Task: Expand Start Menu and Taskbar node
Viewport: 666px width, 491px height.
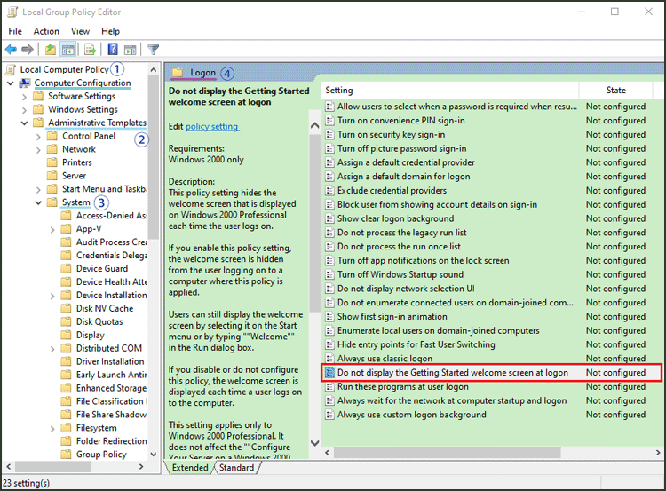Action: pos(38,189)
